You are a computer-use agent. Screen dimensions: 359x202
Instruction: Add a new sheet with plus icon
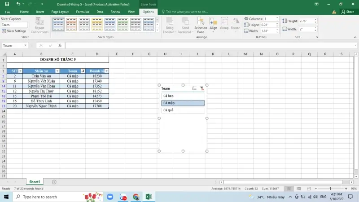(54, 182)
